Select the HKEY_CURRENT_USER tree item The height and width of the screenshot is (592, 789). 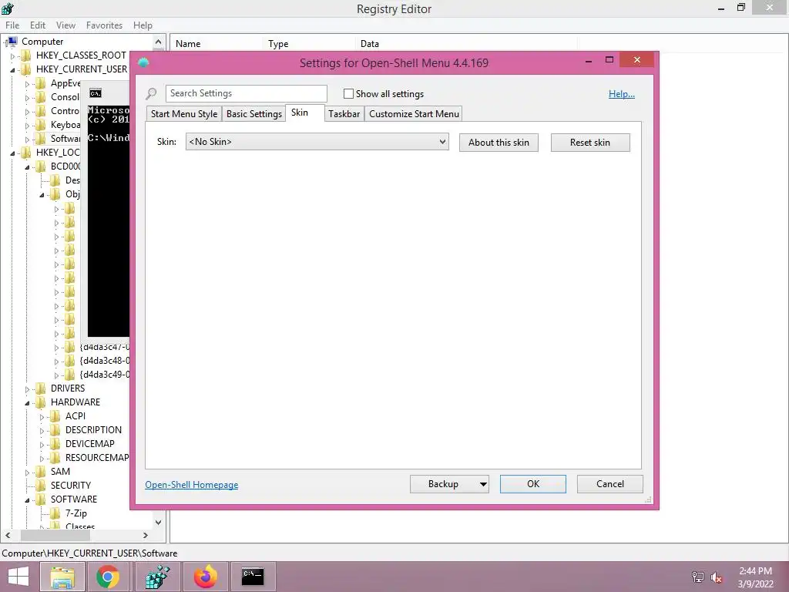point(82,69)
